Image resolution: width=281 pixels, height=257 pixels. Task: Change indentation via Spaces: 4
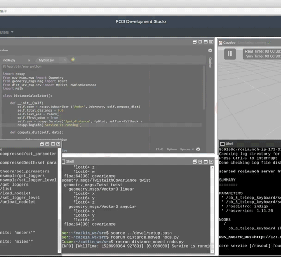point(187,150)
